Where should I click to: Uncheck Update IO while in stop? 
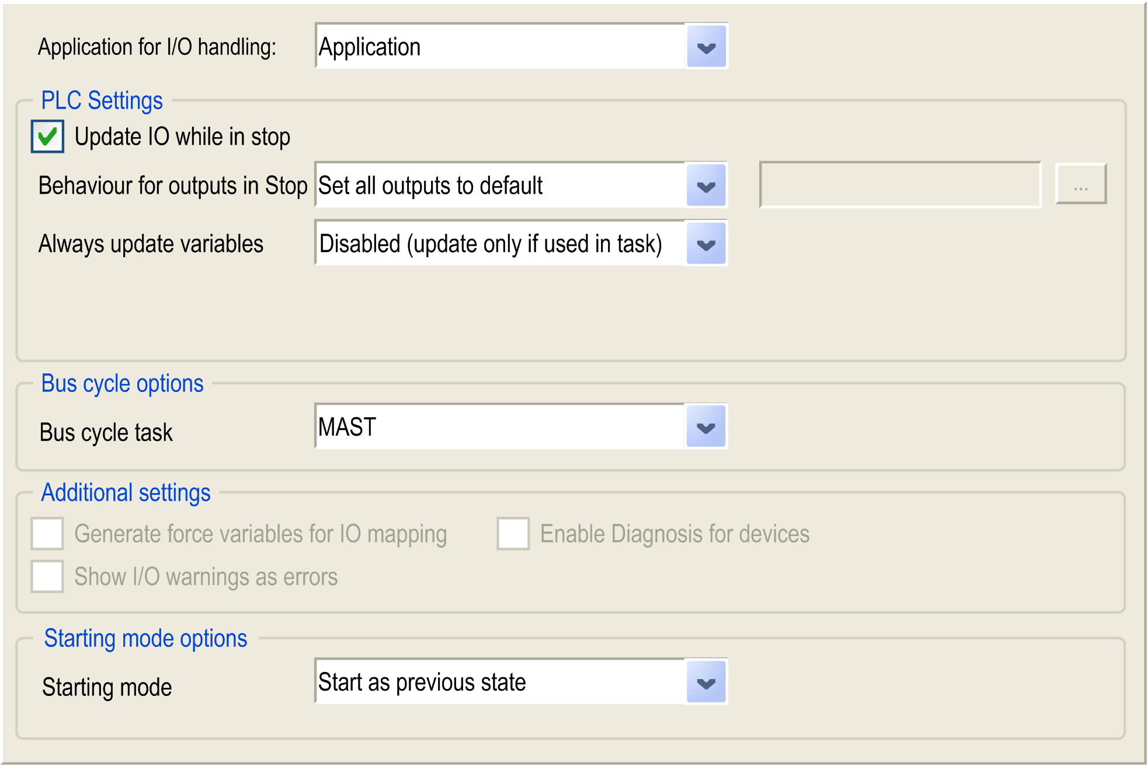[47, 137]
